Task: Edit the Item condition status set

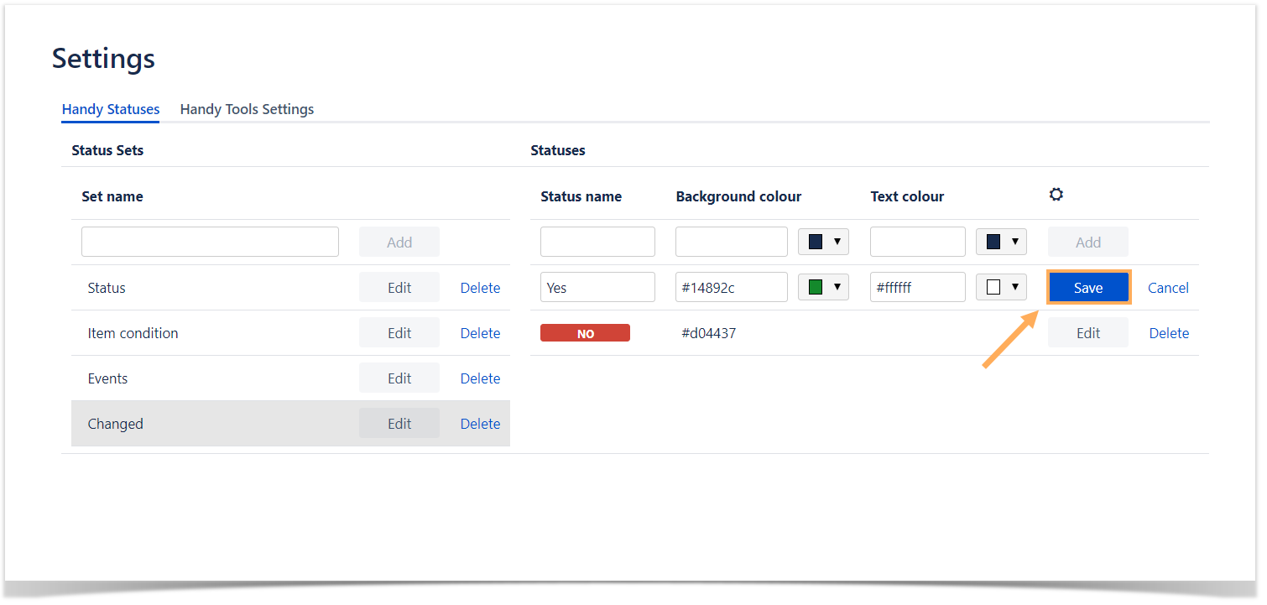Action: 399,333
